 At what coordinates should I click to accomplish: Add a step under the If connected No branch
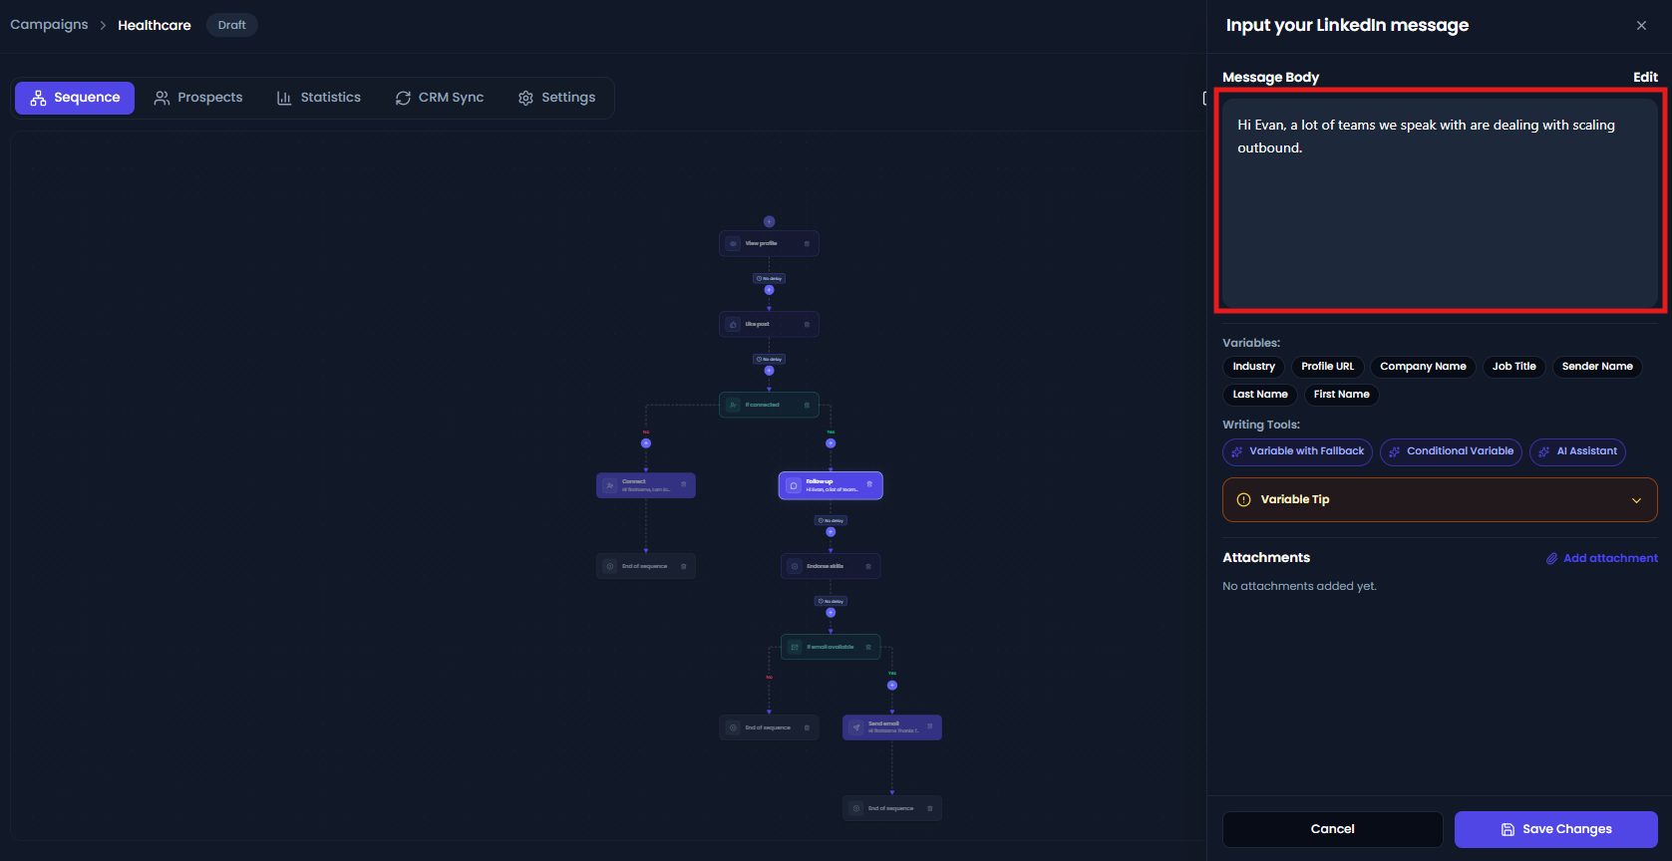coord(646,442)
